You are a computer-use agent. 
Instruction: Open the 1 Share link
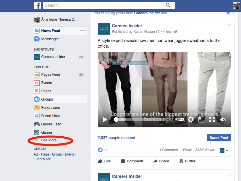[186, 150]
